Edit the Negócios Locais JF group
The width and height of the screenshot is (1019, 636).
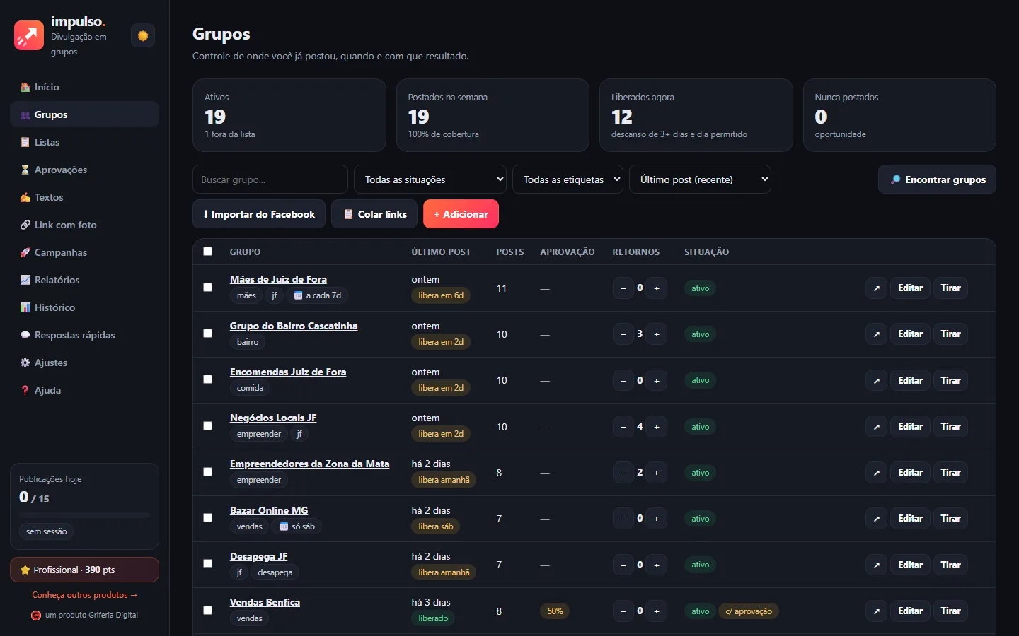910,427
